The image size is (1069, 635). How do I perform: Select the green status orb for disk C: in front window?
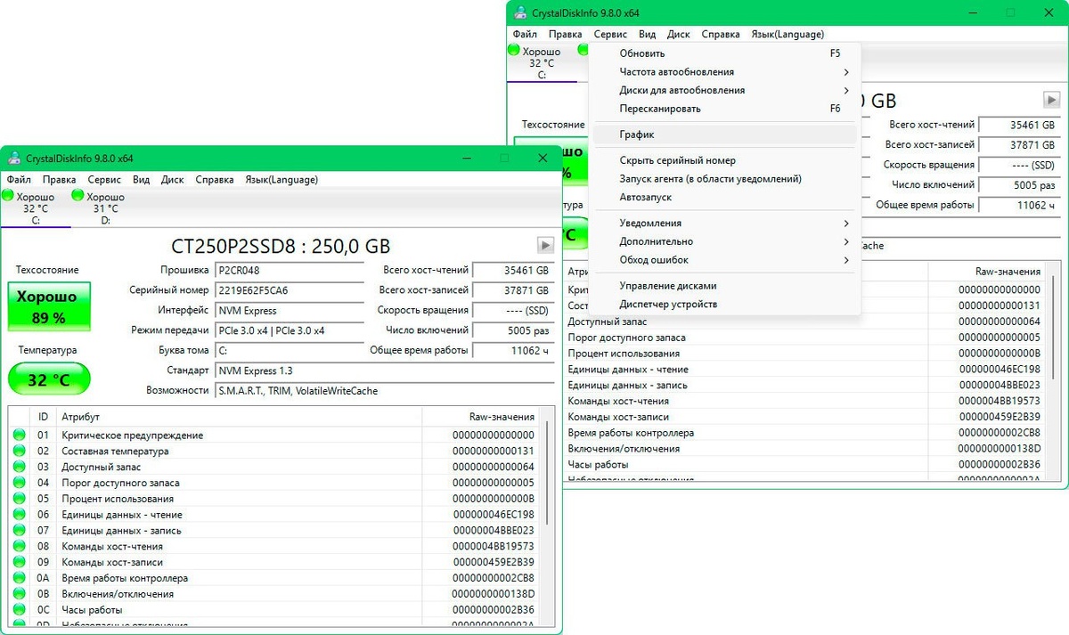pyautogui.click(x=9, y=195)
